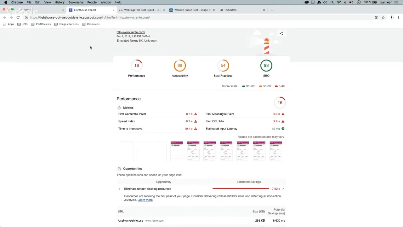Click the volume icon in the menu bar
403x227 pixels.
[x=352, y=2]
